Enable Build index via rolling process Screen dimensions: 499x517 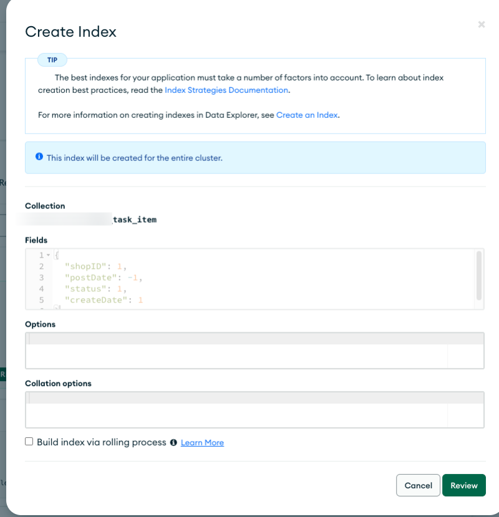29,442
